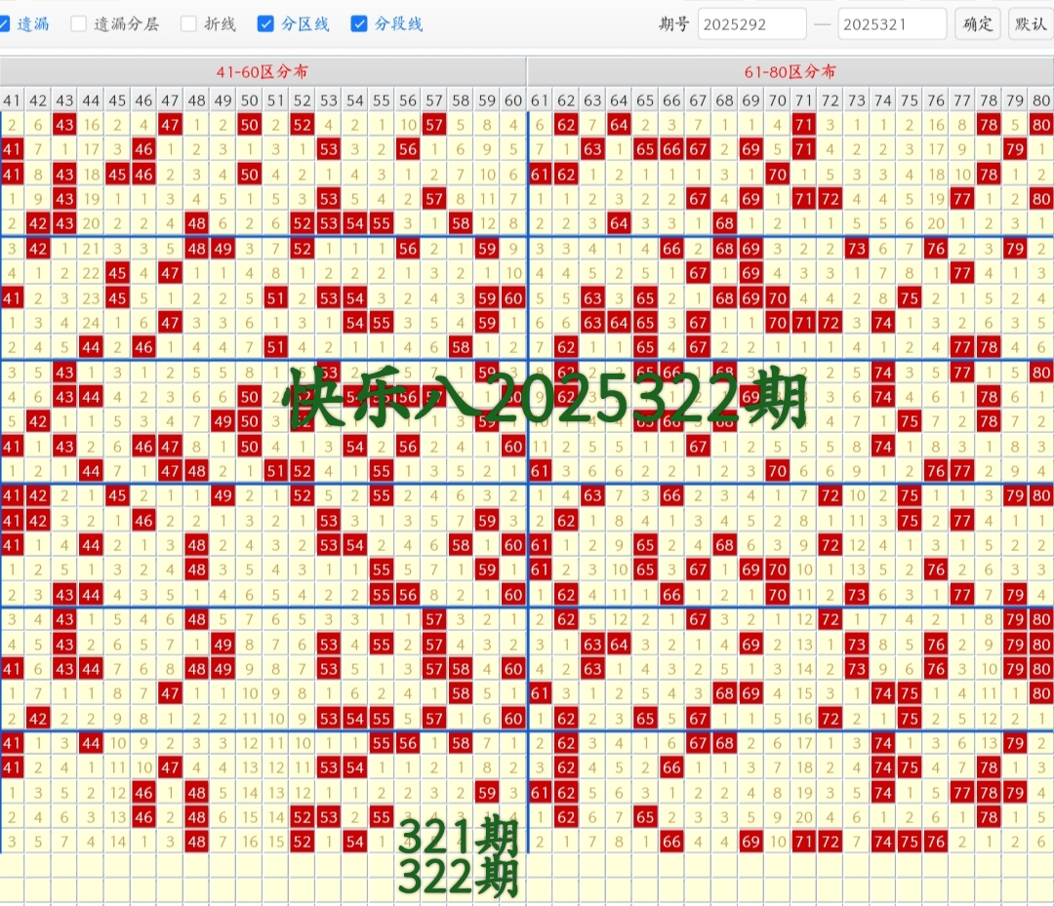Click column header 55

pyautogui.click(x=382, y=100)
